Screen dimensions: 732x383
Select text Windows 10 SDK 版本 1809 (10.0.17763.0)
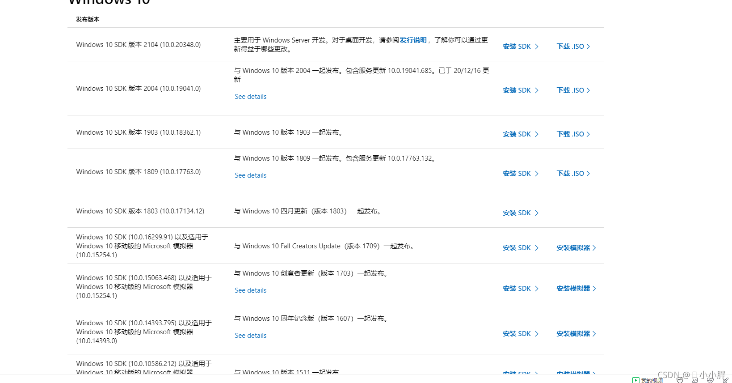coord(139,172)
